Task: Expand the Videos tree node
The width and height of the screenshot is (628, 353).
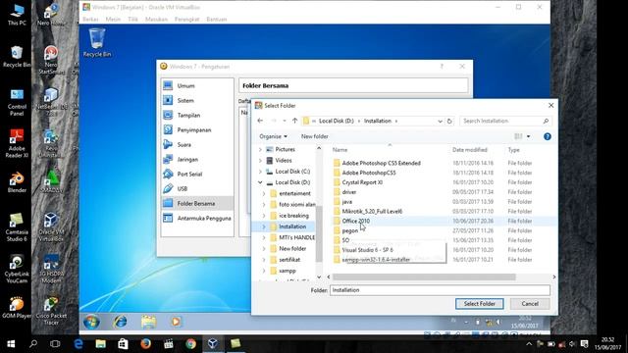Action: click(260, 161)
